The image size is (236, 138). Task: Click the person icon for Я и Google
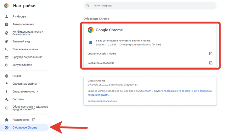pos(7,17)
